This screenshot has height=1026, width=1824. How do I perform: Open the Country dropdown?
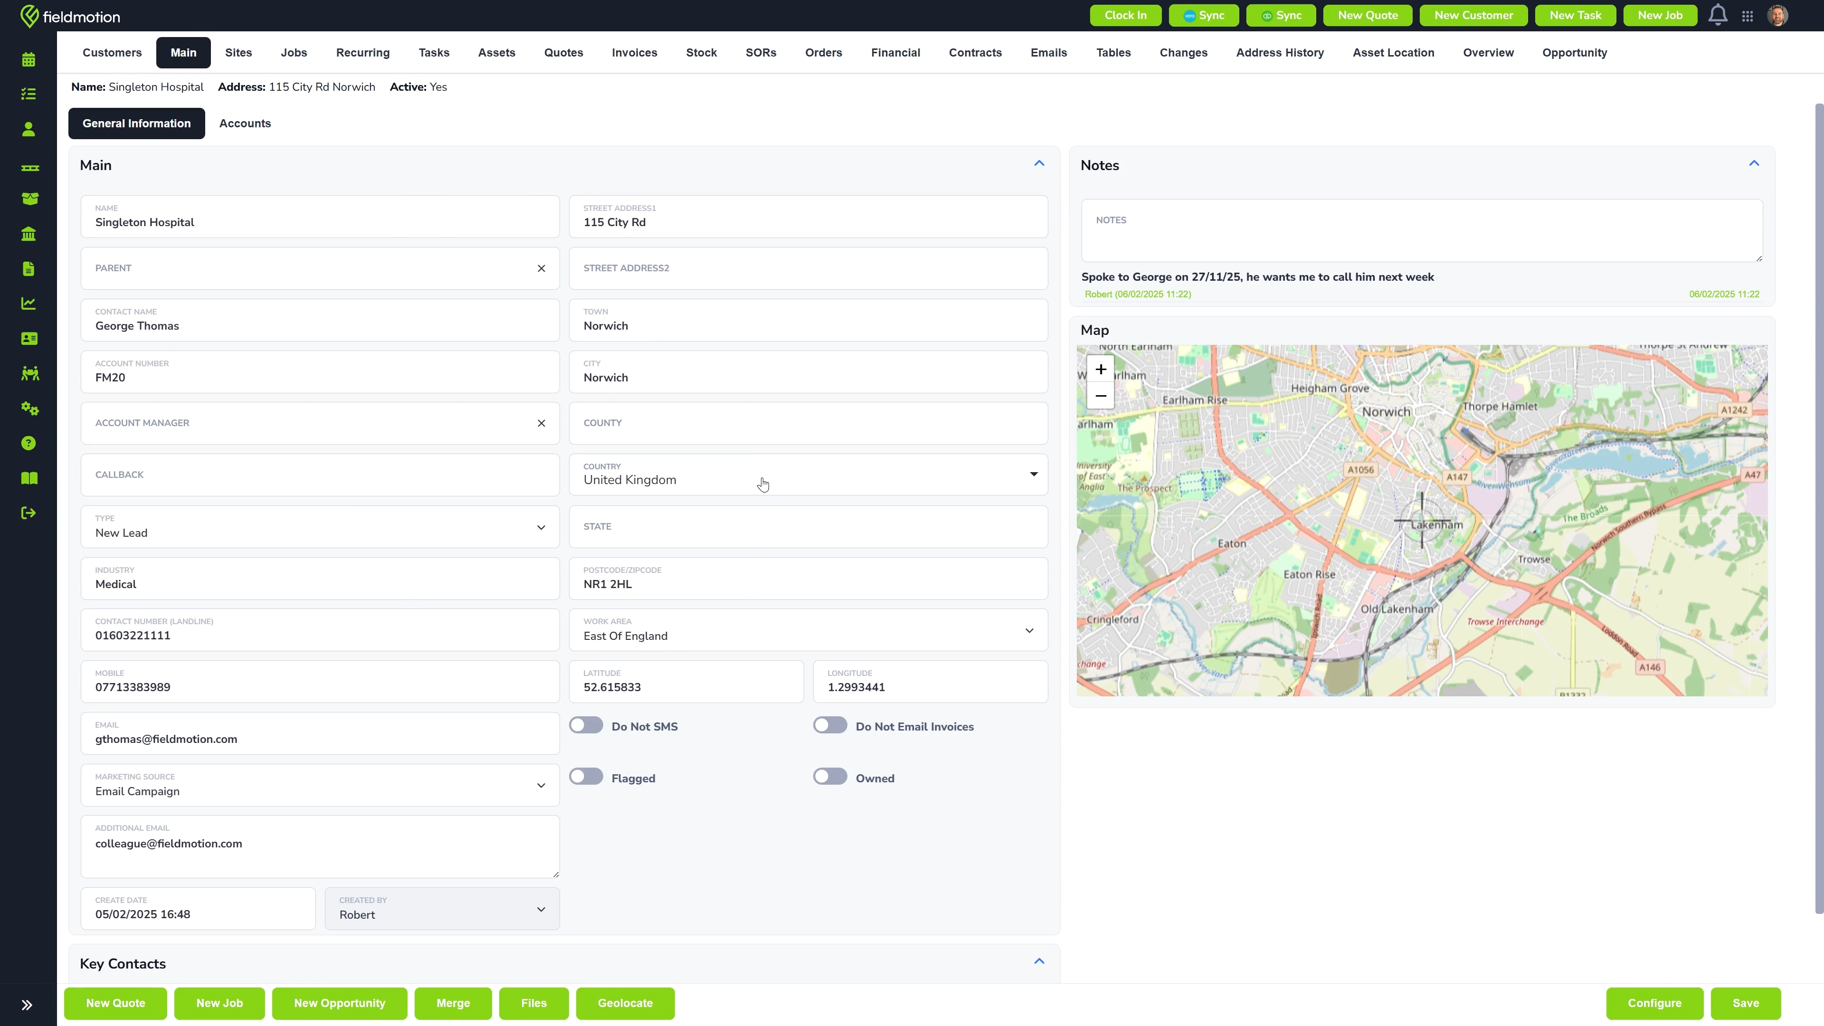[x=808, y=475]
